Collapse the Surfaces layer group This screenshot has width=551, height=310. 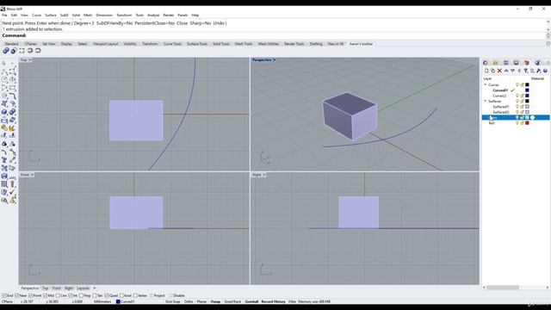click(486, 101)
